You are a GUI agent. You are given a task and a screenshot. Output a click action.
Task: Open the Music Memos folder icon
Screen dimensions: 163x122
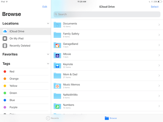[57, 86]
